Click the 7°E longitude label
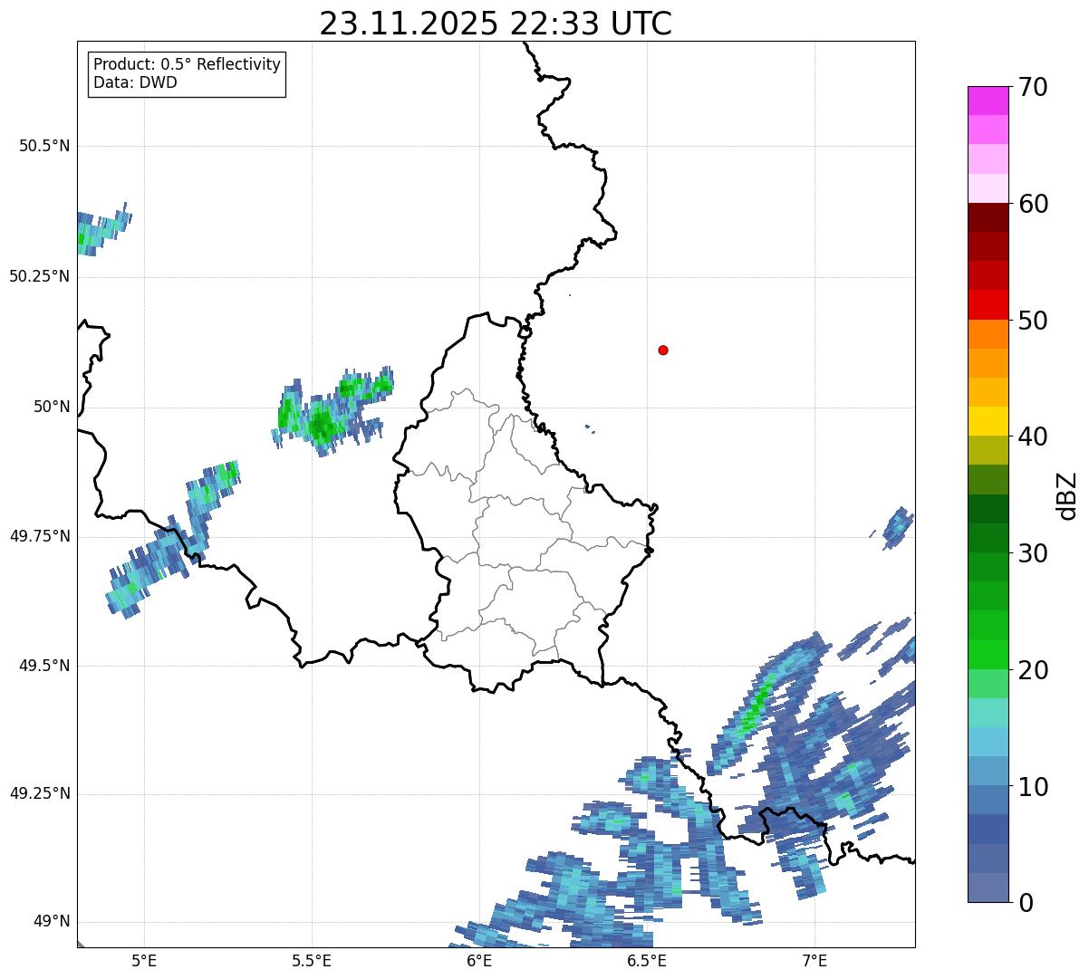Image resolution: width=1089 pixels, height=979 pixels. [x=815, y=960]
